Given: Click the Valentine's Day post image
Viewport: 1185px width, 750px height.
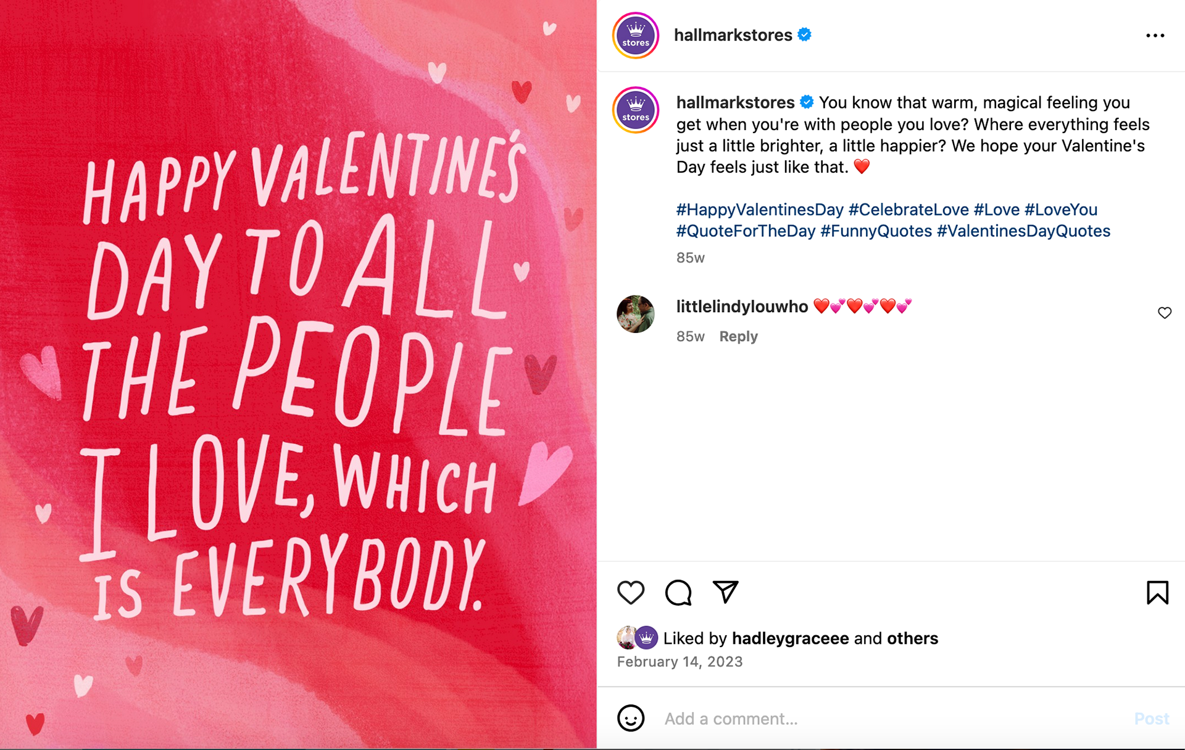Looking at the screenshot, I should coord(298,375).
